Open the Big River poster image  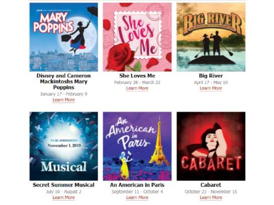[211, 37]
